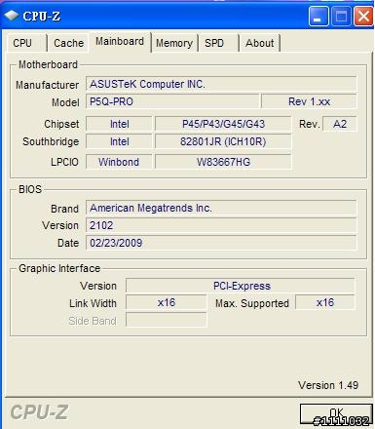Click the Manufacturer label
Viewport: 375px width, 429px height.
coord(47,85)
